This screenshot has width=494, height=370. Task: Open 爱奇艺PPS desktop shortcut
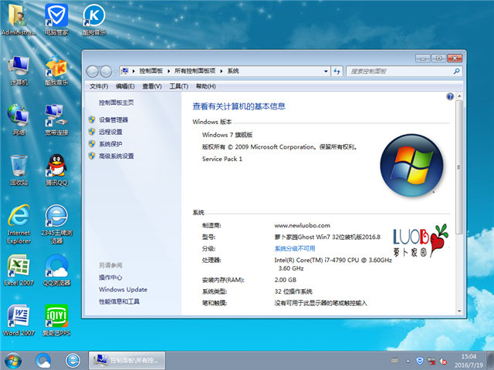point(56,321)
